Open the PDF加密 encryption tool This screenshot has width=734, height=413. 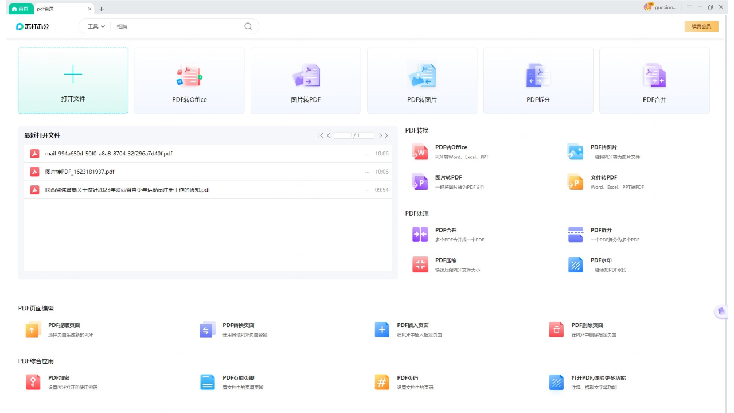tap(33, 383)
